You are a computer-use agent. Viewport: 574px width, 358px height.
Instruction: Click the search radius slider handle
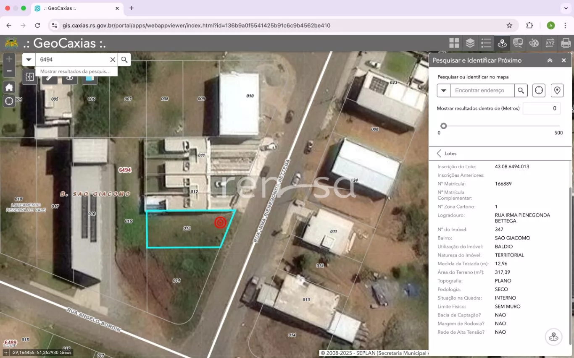[443, 126]
